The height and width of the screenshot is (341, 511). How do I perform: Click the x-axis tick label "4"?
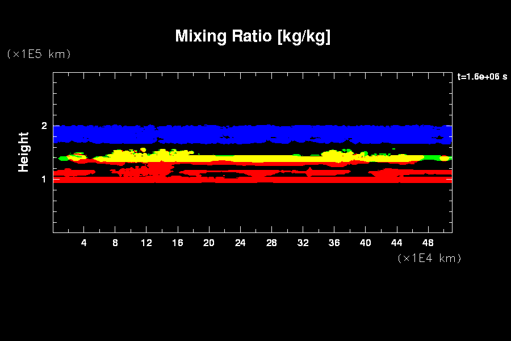(84, 243)
